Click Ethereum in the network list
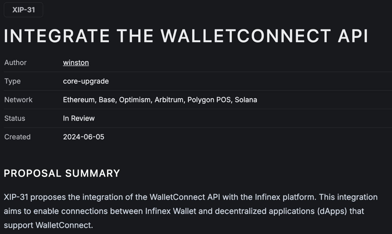 (79, 100)
